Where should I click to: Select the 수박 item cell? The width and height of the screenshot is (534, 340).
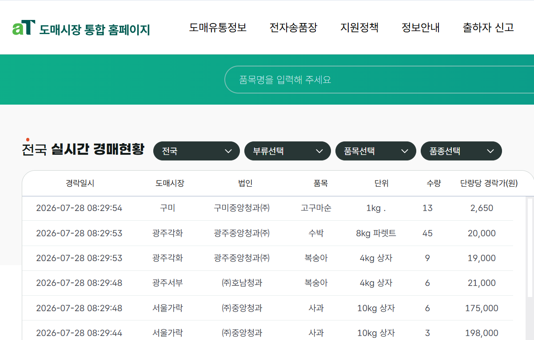[316, 233]
